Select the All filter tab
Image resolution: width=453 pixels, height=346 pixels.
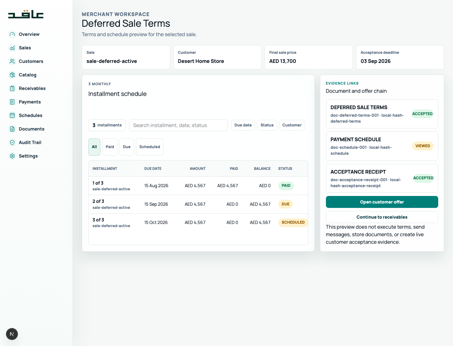(94, 147)
